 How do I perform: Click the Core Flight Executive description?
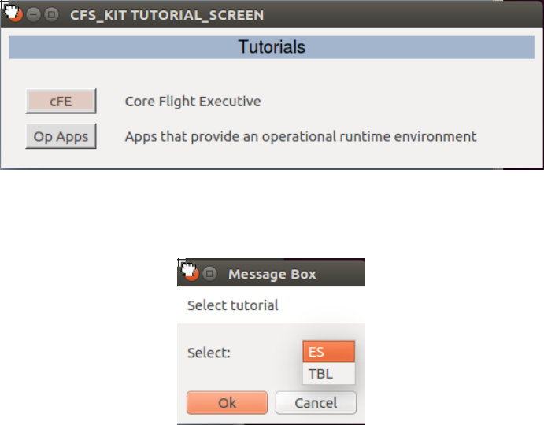tap(193, 102)
